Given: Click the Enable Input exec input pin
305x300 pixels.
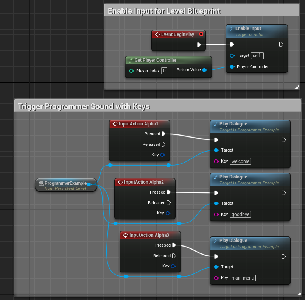Looking at the screenshot, I should tap(232, 44).
